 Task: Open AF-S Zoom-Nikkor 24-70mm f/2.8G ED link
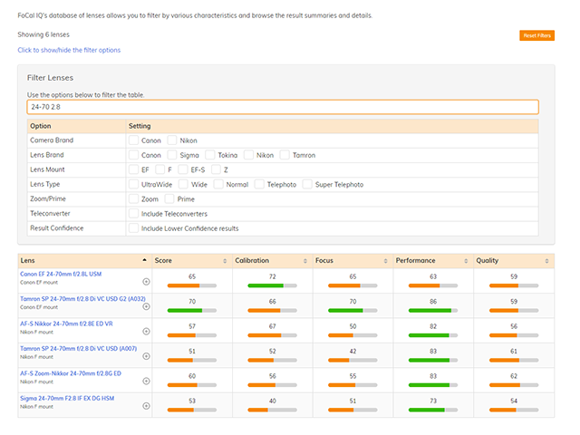click(71, 373)
